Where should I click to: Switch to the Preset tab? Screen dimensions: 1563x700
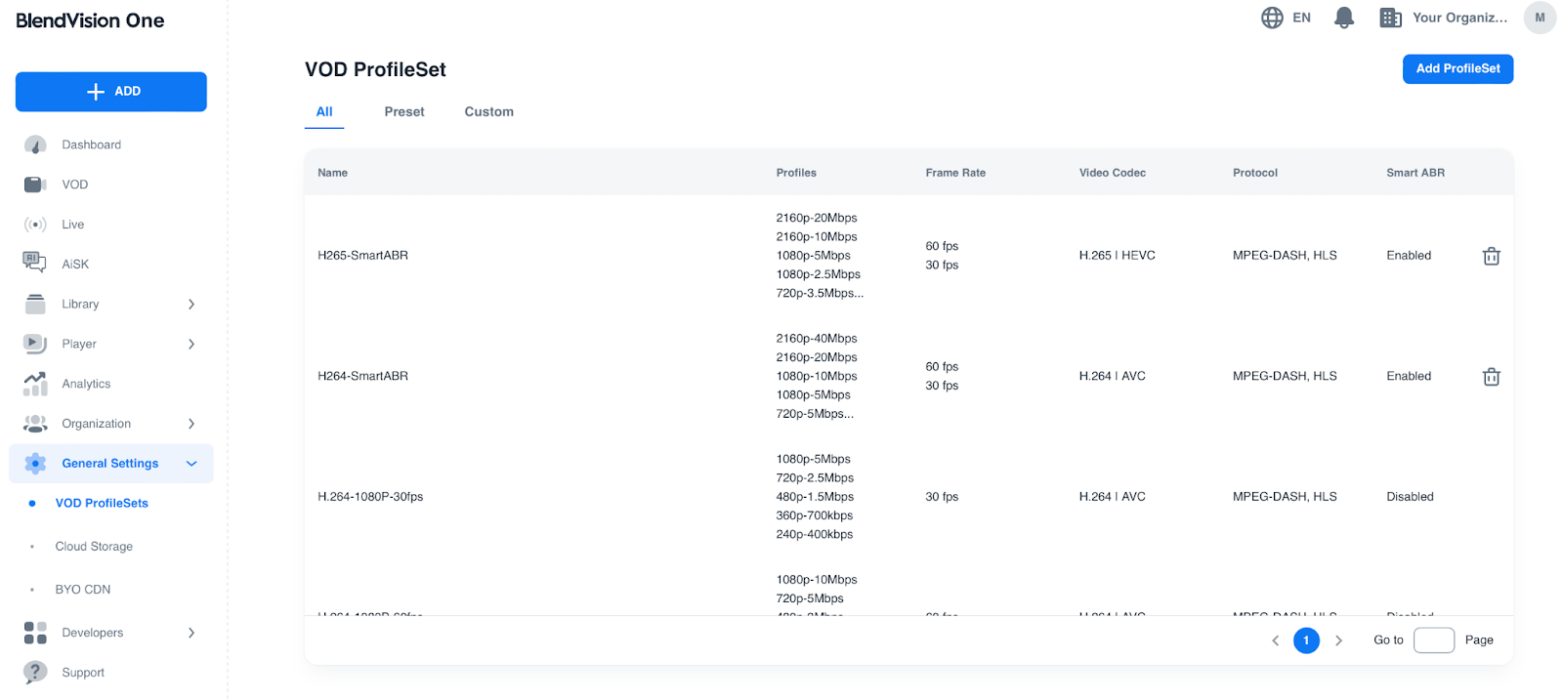pyautogui.click(x=404, y=112)
